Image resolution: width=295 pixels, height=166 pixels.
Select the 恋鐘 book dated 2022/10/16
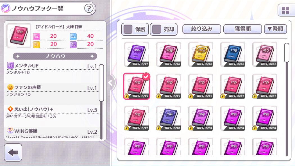[x=169, y=54]
